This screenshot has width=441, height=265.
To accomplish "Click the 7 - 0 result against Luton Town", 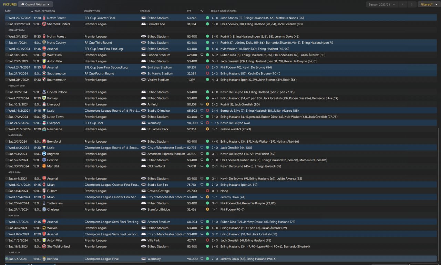I will (215, 117).
